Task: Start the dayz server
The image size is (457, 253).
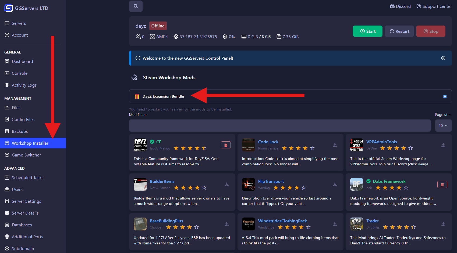Action: click(367, 31)
